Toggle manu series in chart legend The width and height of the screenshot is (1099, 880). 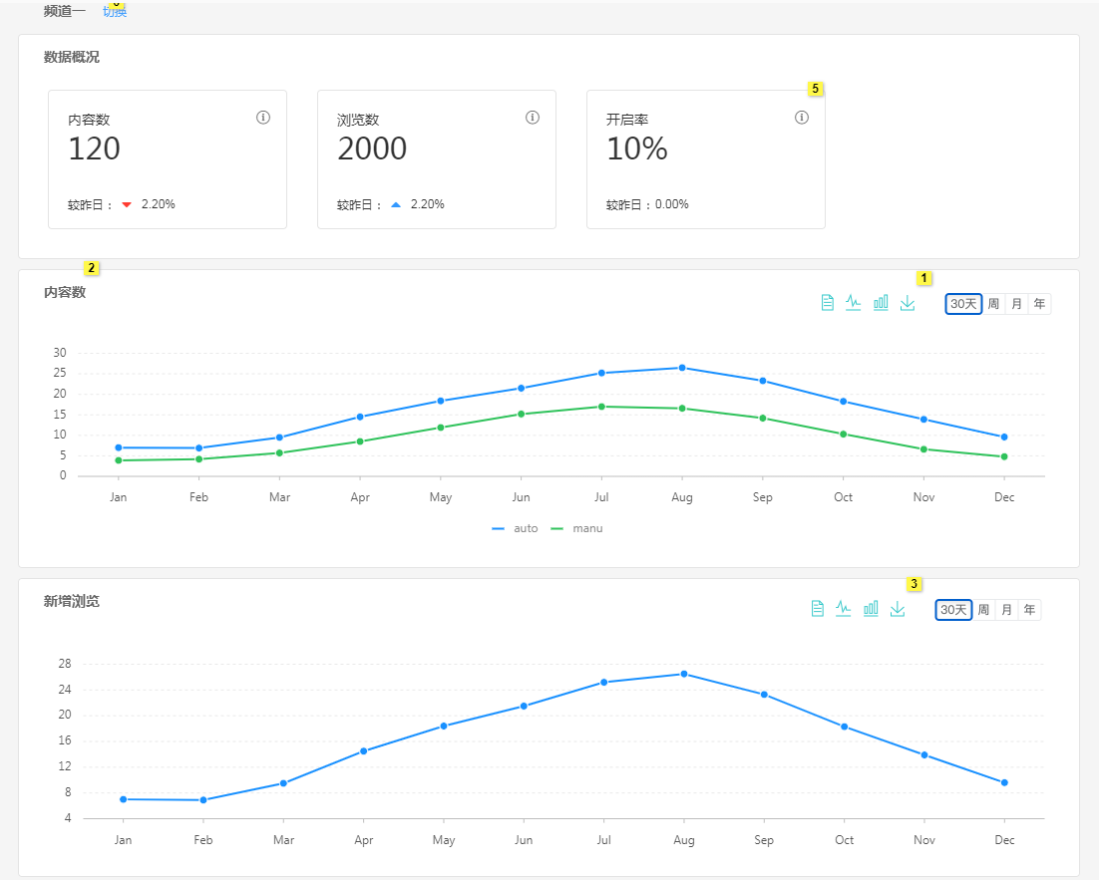pos(576,528)
